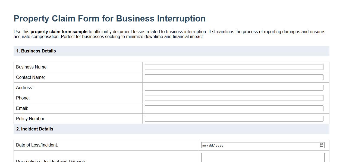Open the calendar picker on the date field
Image resolution: width=343 pixels, height=162 pixels.
coord(321,145)
